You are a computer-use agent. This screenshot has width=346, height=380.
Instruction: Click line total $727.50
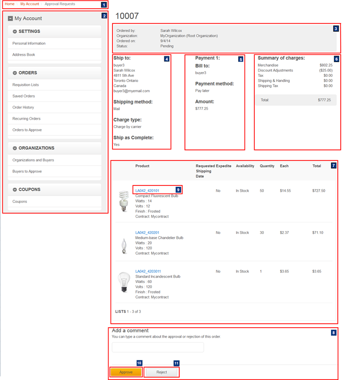[x=319, y=191]
